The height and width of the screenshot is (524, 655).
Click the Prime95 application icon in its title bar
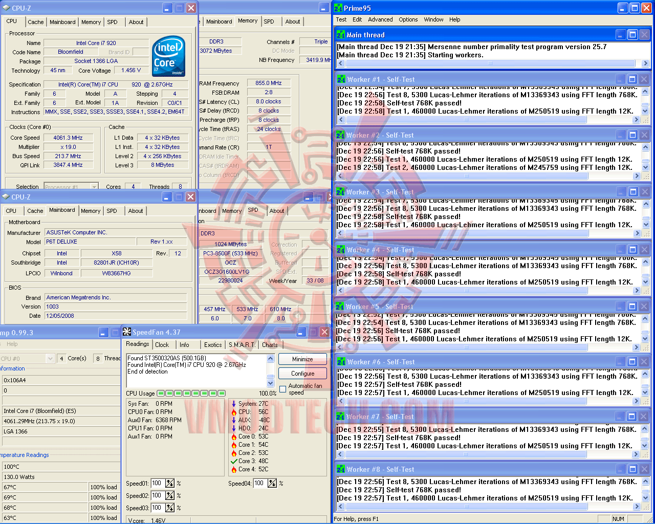[338, 8]
